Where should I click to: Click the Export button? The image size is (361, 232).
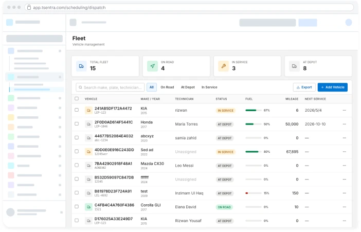(x=304, y=87)
